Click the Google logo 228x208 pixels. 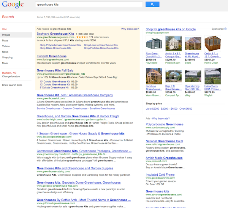[x=13, y=4]
